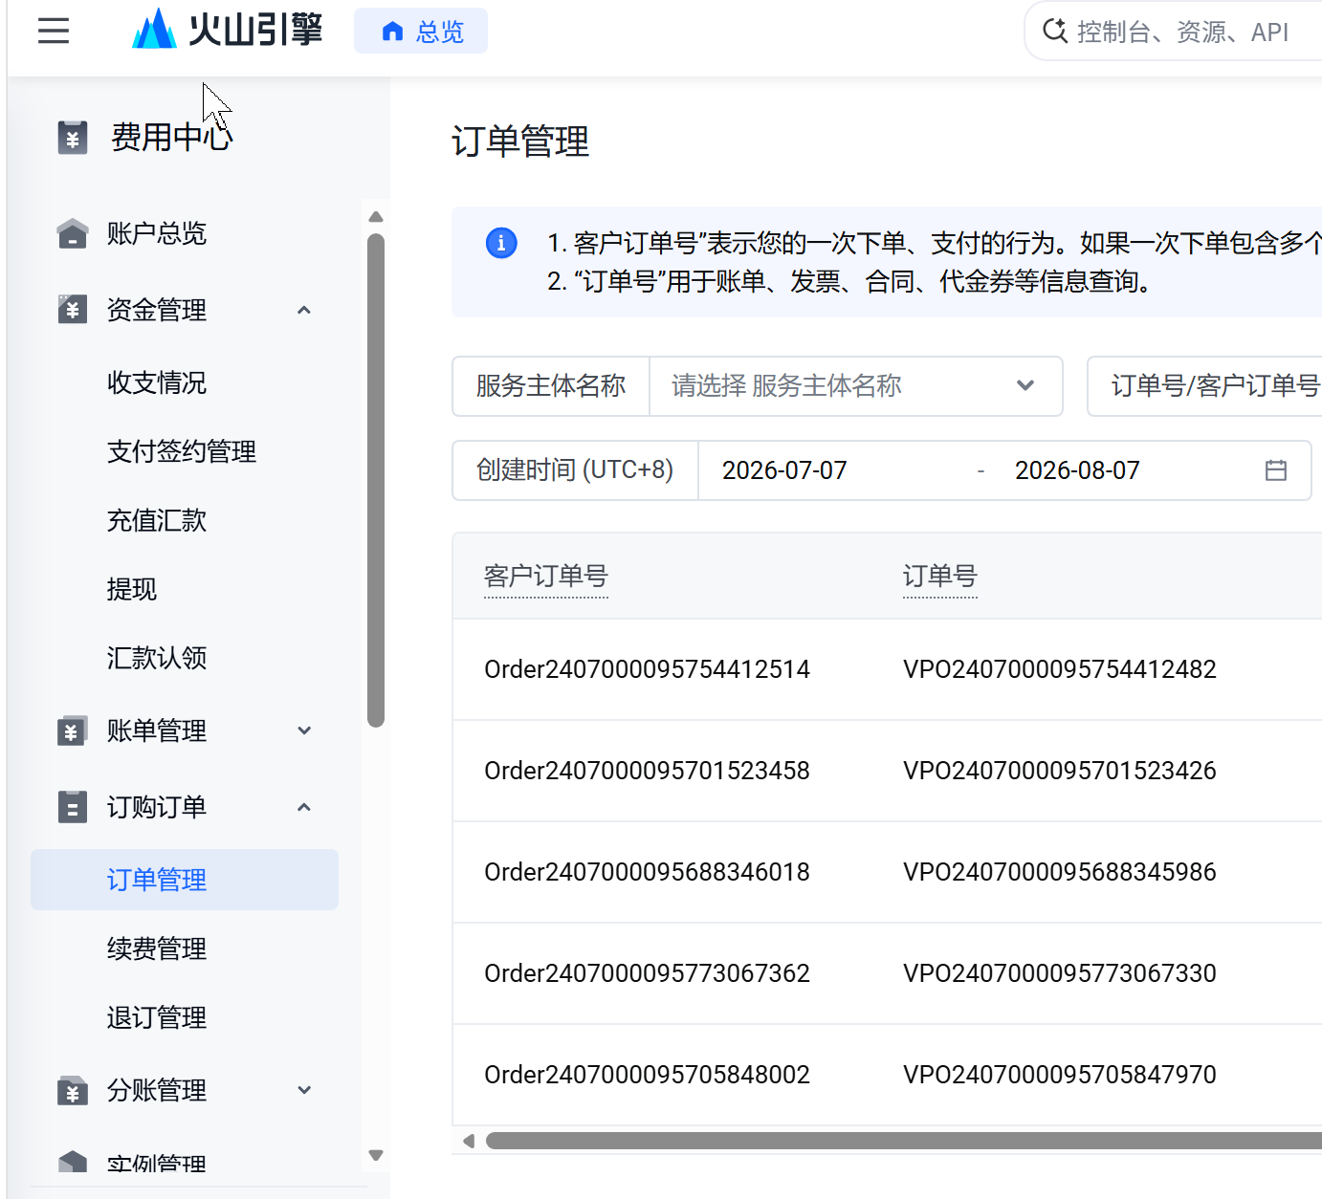Click the sidebar vertical scrollbar thumb
Image resolution: width=1322 pixels, height=1199 pixels.
tap(376, 480)
